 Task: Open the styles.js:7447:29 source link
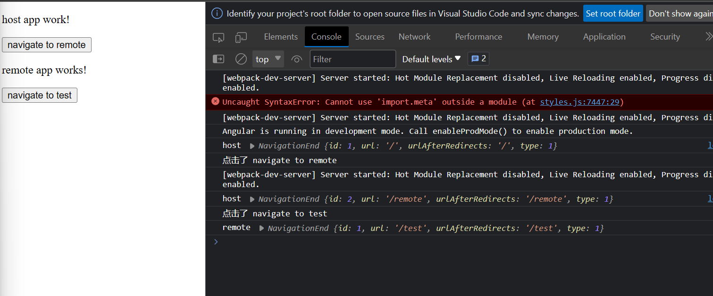click(579, 102)
